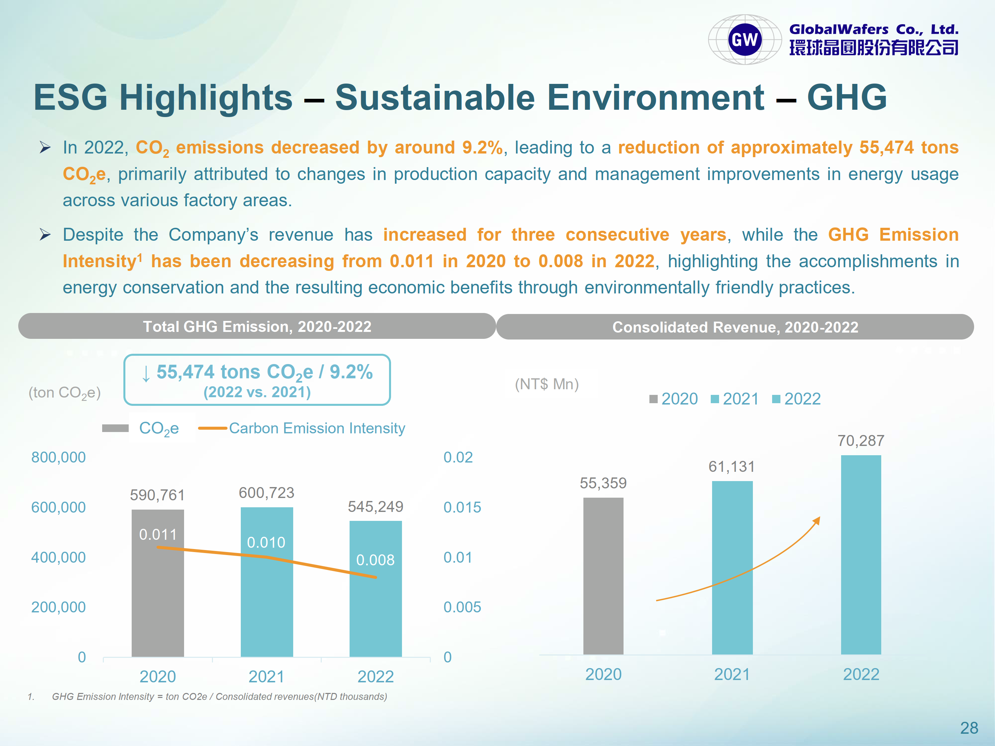The image size is (995, 746).
Task: Click the '(NT$ Mn)' unit label
Action: point(547,384)
